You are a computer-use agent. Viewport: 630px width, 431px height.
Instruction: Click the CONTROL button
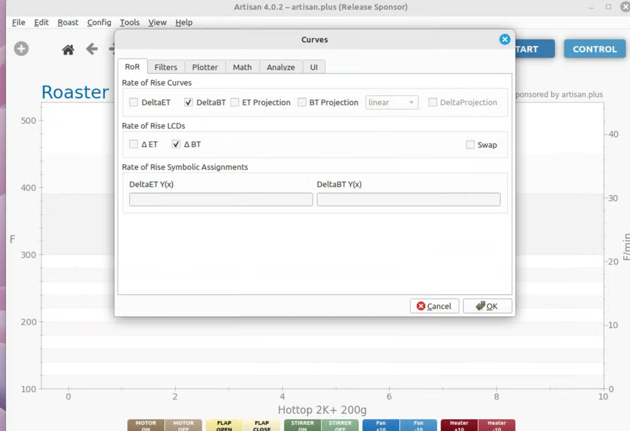click(594, 49)
